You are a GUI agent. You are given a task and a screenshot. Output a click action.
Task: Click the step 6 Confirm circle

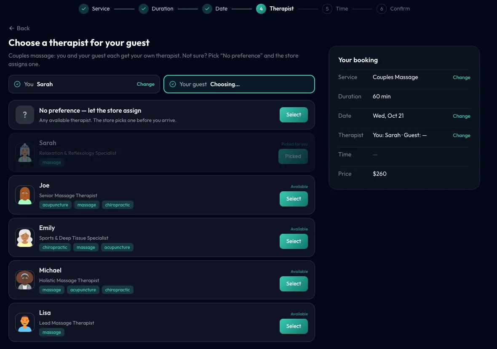tap(382, 9)
